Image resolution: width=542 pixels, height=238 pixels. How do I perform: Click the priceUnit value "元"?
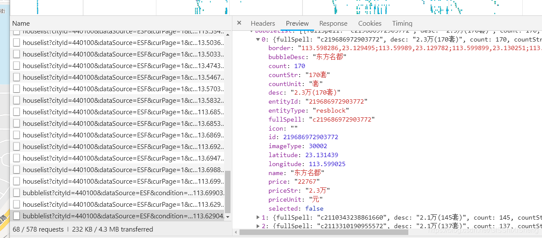point(316,199)
